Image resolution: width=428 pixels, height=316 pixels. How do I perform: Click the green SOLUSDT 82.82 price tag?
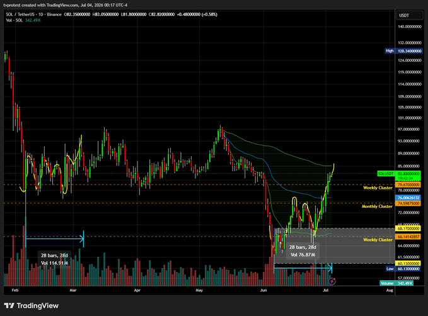coord(399,174)
